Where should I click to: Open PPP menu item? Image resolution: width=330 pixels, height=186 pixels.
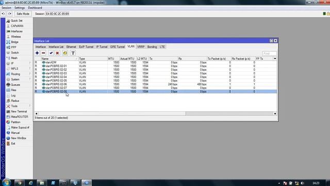click(x=13, y=47)
